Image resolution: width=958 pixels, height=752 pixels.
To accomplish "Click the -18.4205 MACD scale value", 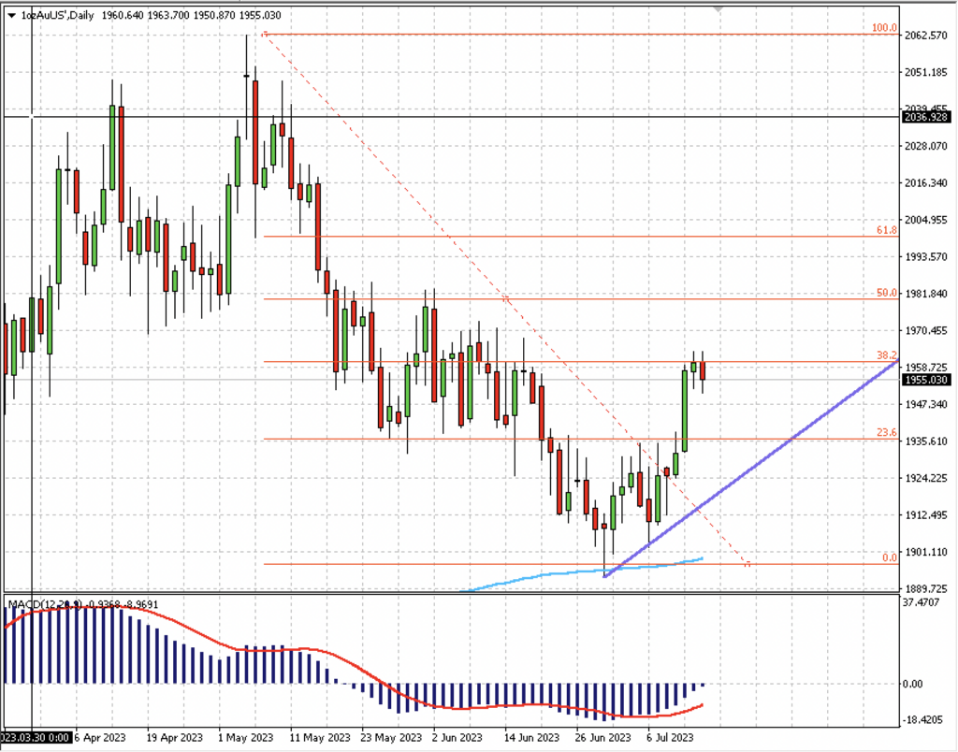I will 922,720.
